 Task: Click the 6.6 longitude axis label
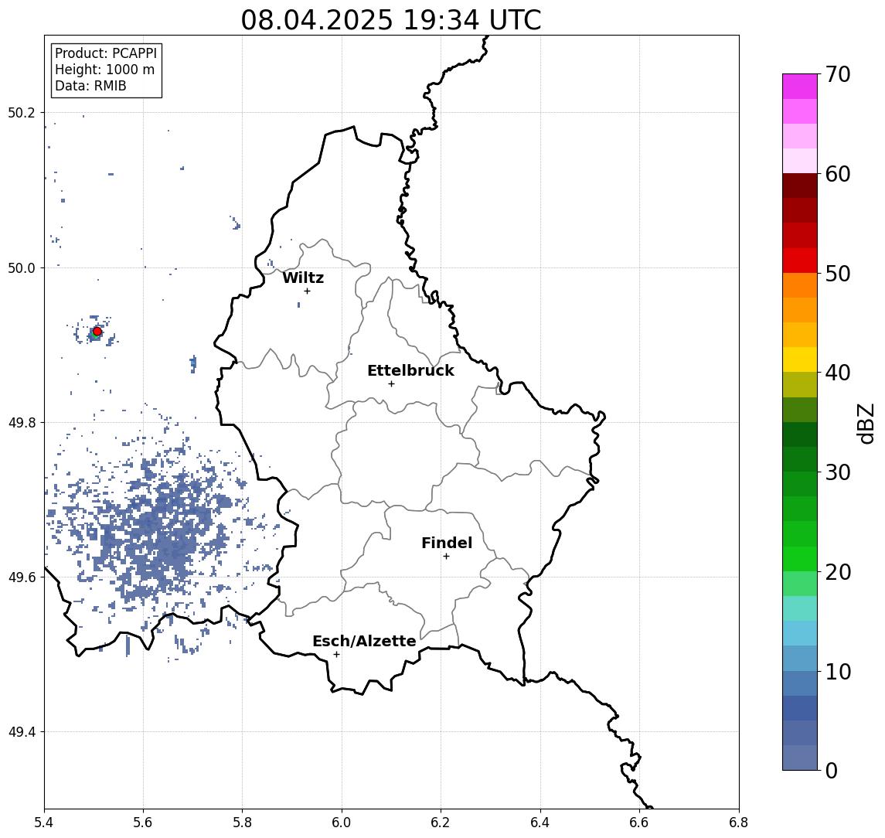point(639,823)
